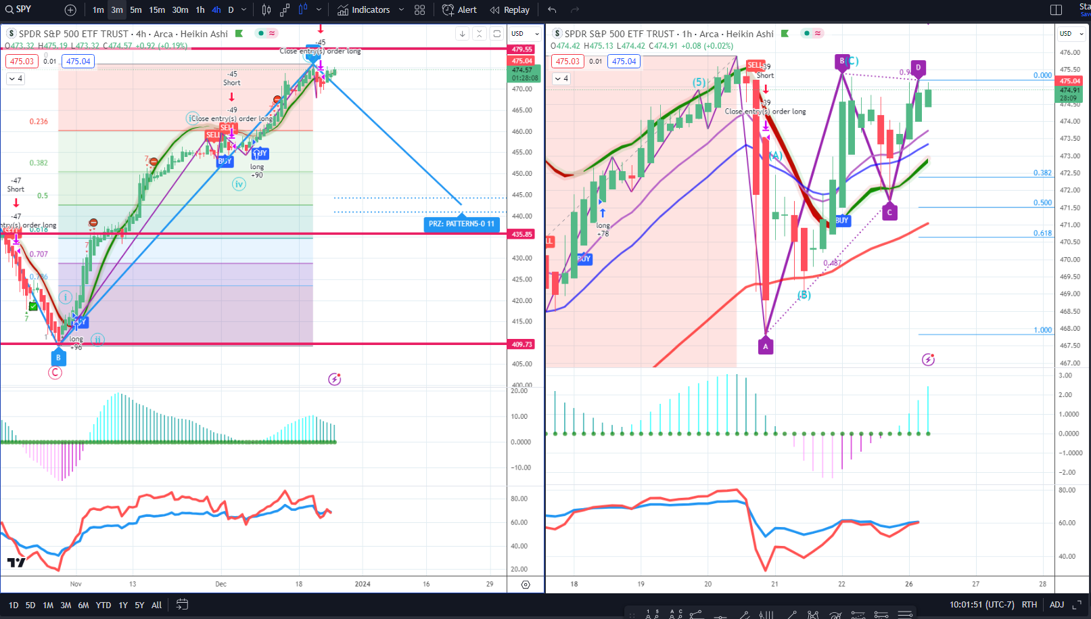Open the layout setup split-panel icon
The height and width of the screenshot is (619, 1091).
click(x=1056, y=9)
